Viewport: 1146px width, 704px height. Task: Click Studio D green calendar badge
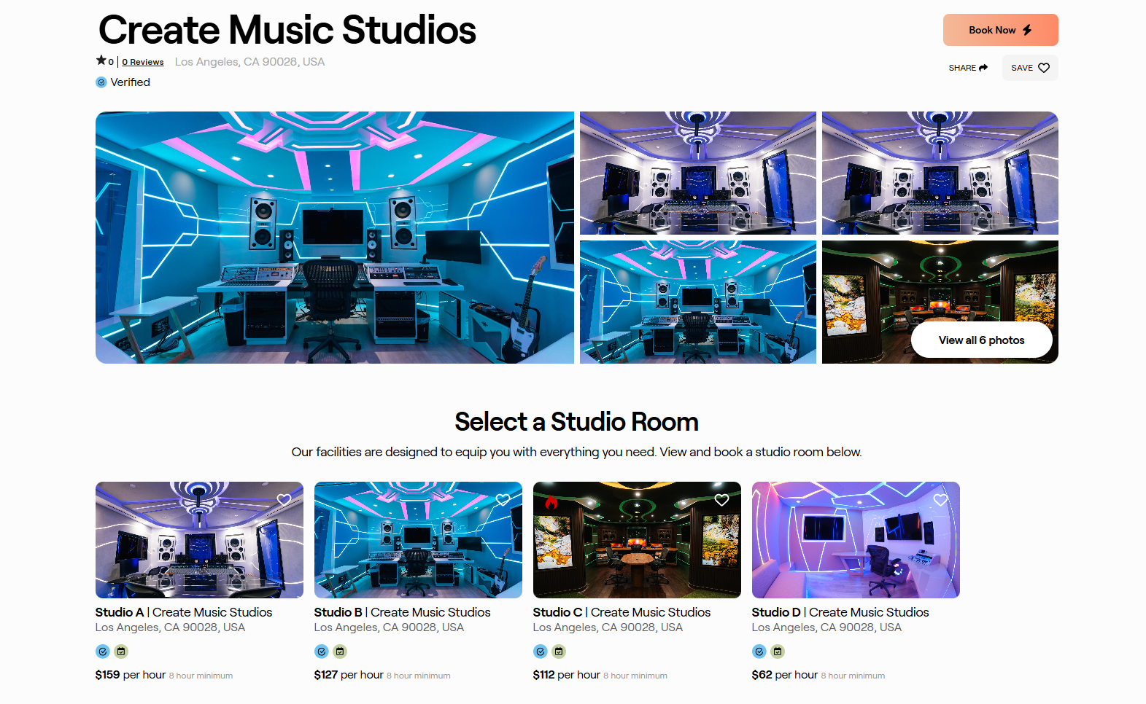coord(778,652)
